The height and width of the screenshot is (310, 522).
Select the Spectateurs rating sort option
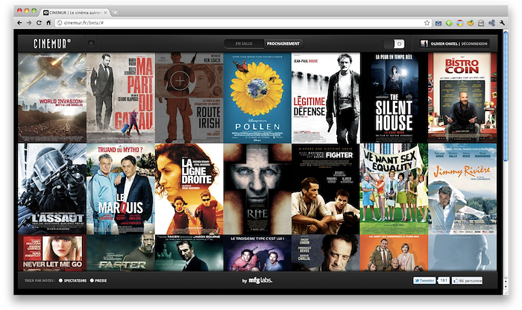point(72,281)
